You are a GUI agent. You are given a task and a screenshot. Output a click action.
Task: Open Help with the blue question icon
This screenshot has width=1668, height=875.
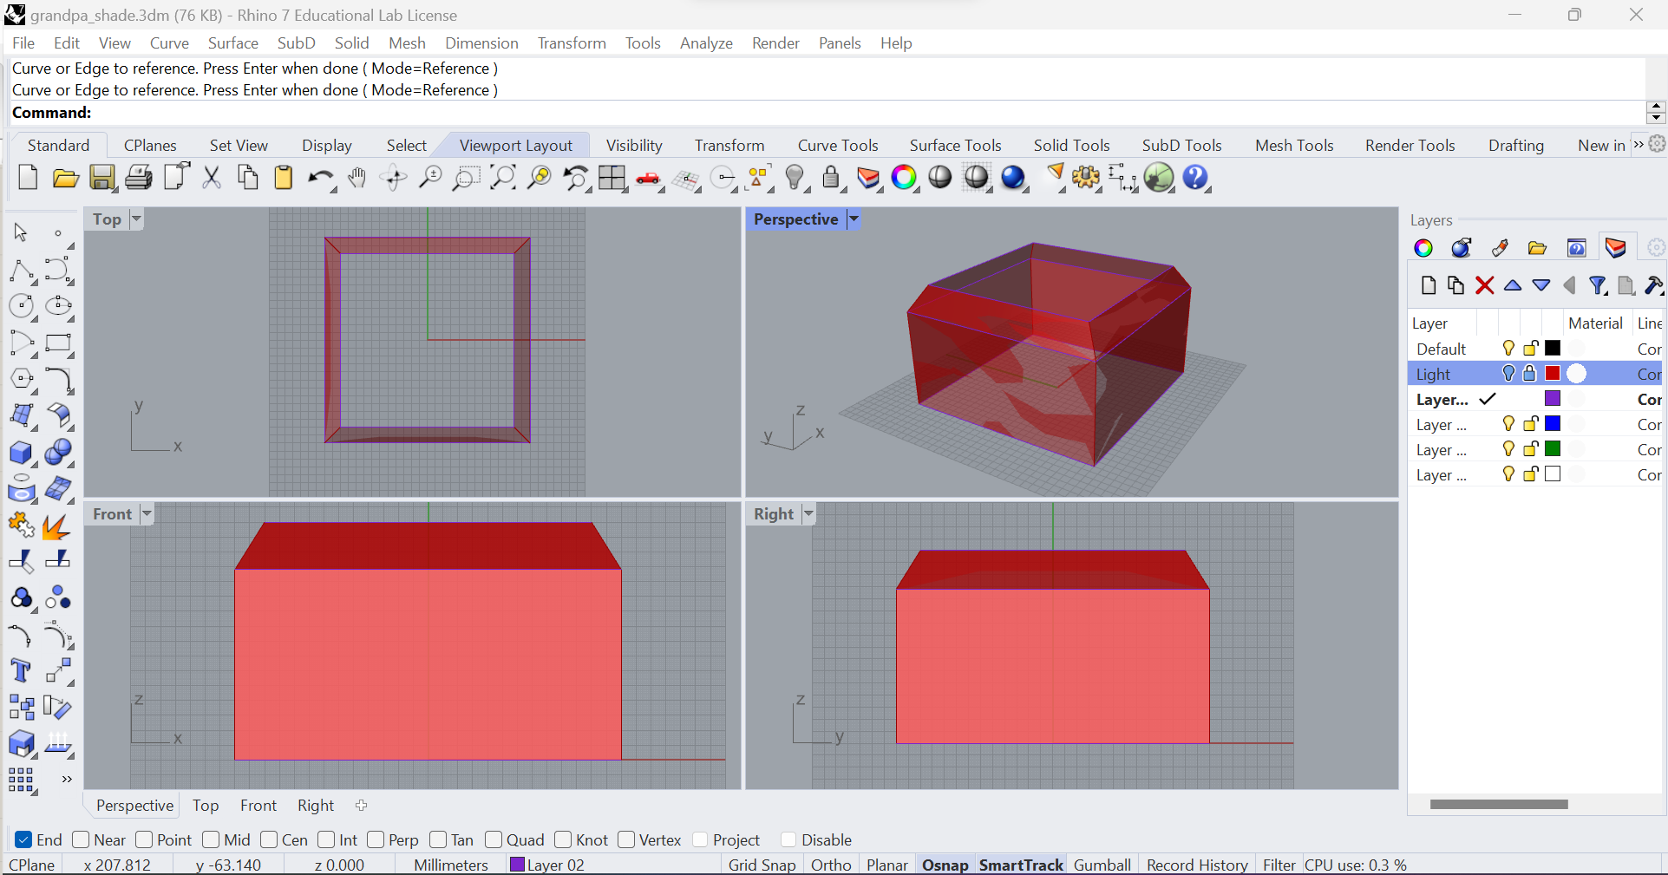click(1195, 178)
